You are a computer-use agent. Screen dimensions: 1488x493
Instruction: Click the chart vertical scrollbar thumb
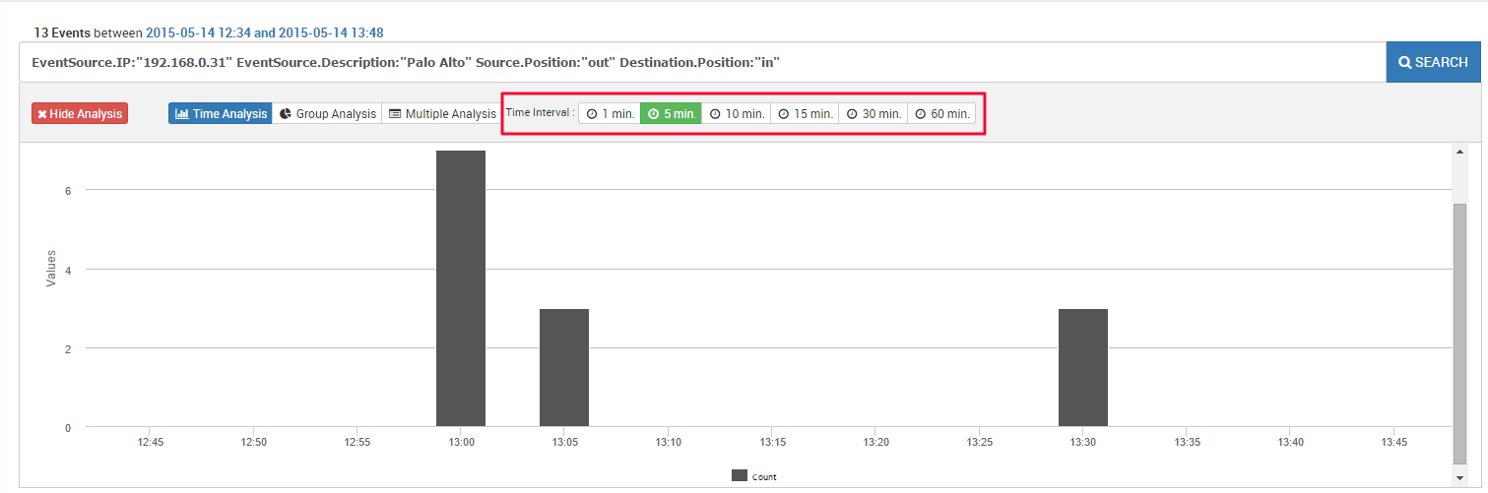point(1460,335)
